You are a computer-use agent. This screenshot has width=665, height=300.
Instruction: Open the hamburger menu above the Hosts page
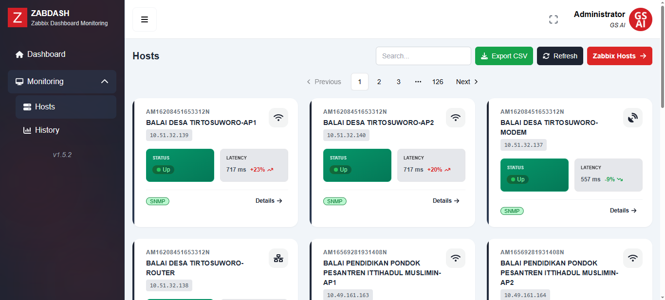coord(145,19)
